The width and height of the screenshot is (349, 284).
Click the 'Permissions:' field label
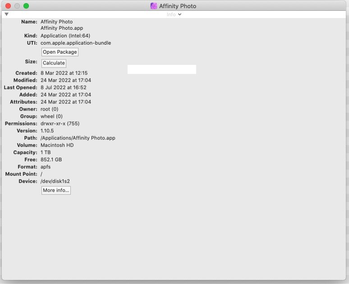tap(21, 124)
